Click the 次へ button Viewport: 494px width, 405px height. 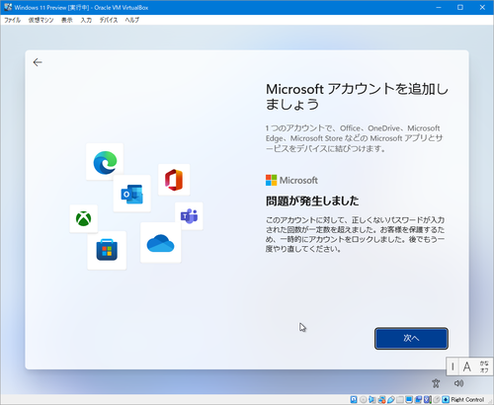[x=411, y=338]
